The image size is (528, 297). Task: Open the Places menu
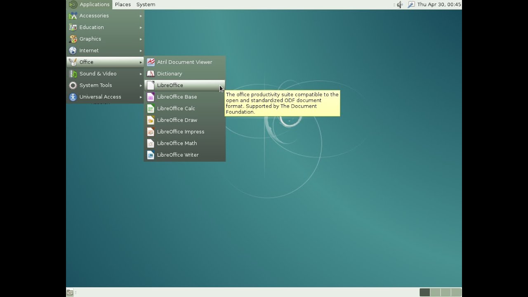pos(123,5)
